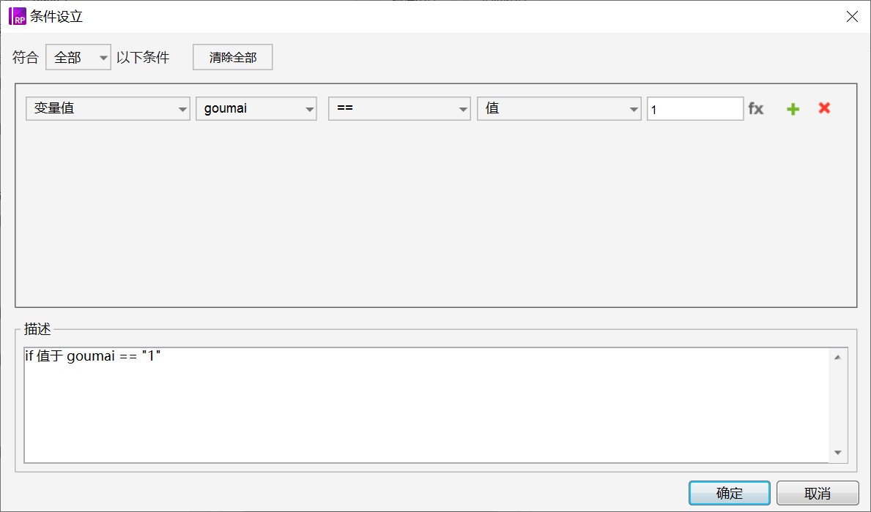Viewport: 871px width, 512px height.
Task: Add a new condition row with green plus
Action: pyautogui.click(x=793, y=109)
